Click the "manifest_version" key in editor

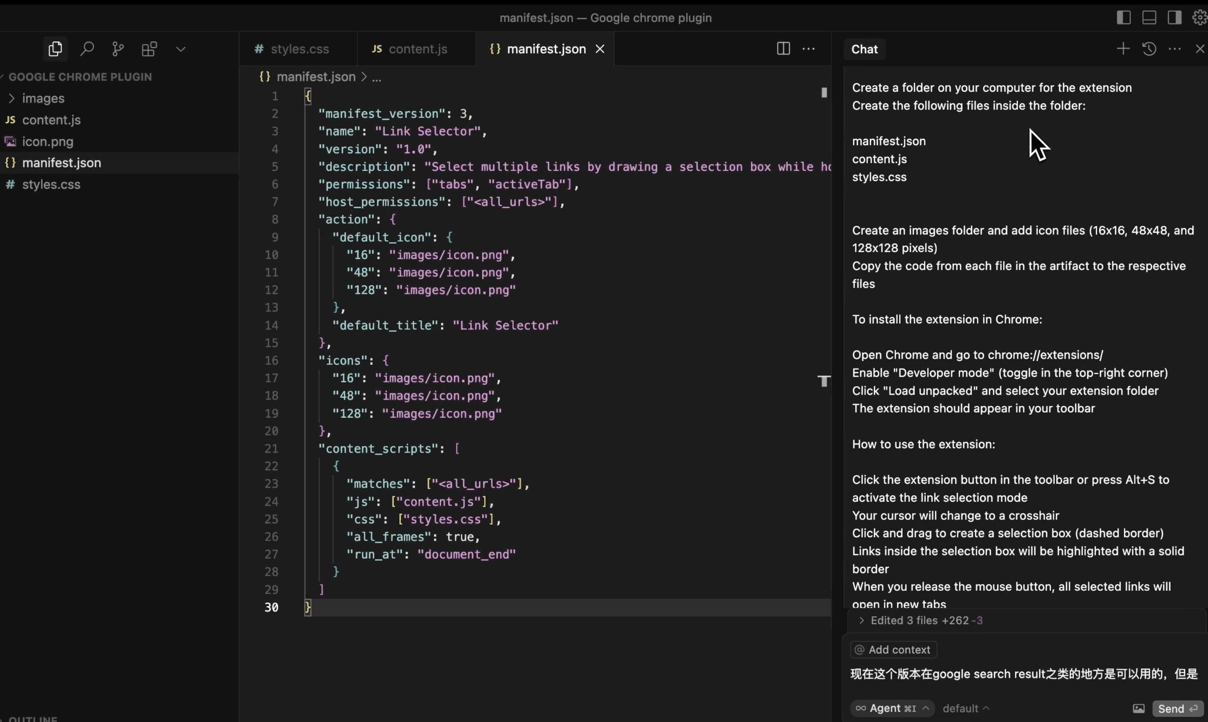(382, 114)
